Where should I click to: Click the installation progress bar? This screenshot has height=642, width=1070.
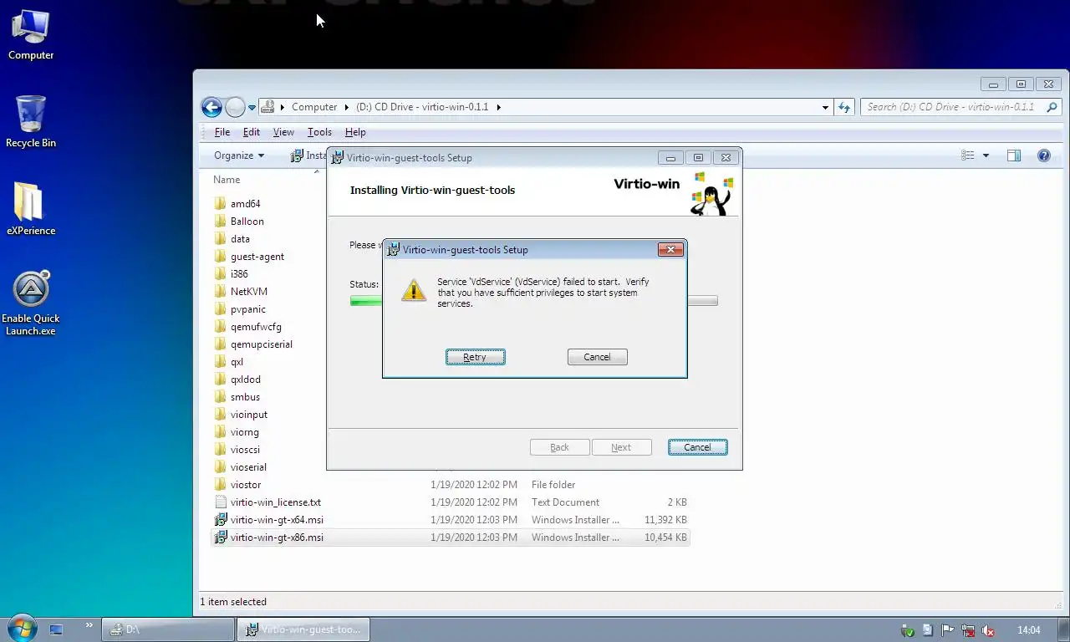click(x=533, y=301)
